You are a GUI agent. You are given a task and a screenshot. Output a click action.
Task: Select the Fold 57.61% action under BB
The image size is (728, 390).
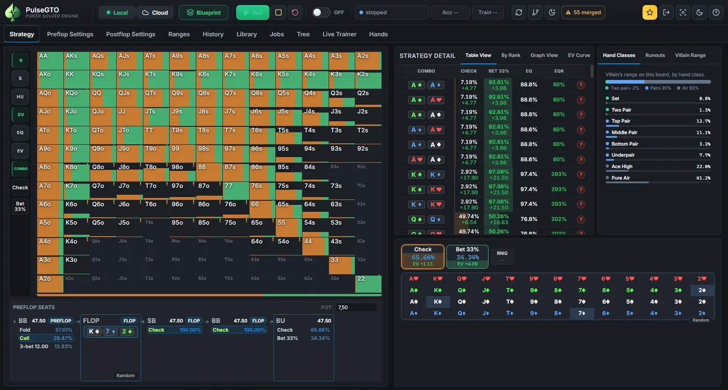(x=46, y=330)
